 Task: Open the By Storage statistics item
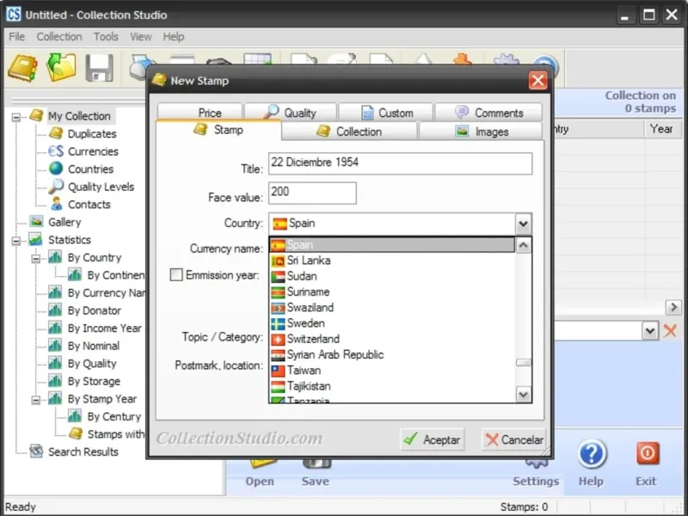(94, 381)
